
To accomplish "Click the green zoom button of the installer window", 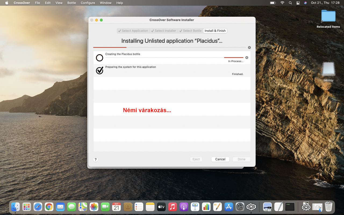I will click(x=101, y=20).
